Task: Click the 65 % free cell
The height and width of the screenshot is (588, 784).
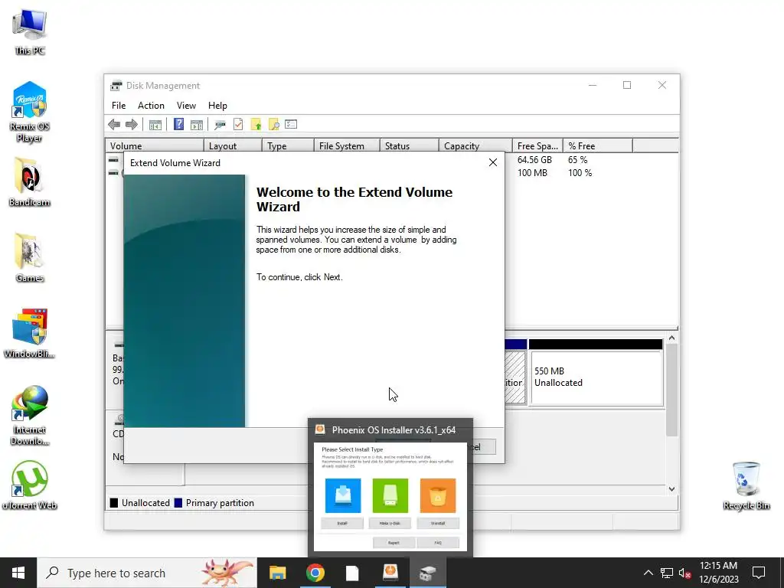Action: pyautogui.click(x=577, y=160)
